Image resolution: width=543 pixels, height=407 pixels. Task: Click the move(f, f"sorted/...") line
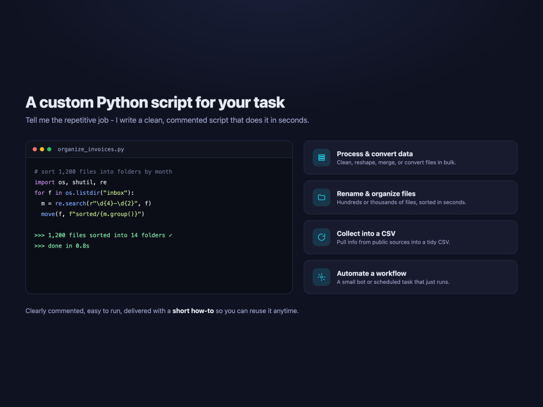[92, 214]
